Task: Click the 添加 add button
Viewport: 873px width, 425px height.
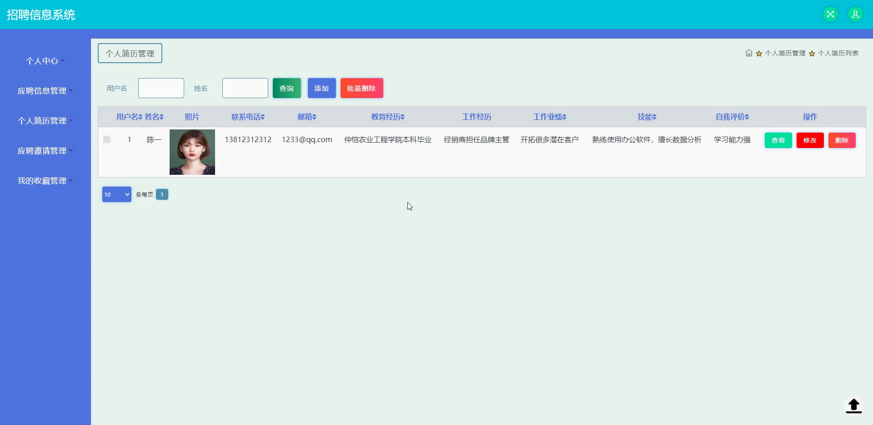Action: click(322, 88)
